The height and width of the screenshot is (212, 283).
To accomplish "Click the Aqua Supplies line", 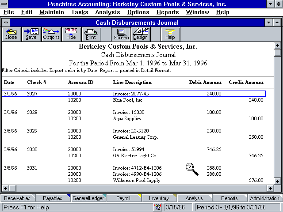I will click(127, 118).
